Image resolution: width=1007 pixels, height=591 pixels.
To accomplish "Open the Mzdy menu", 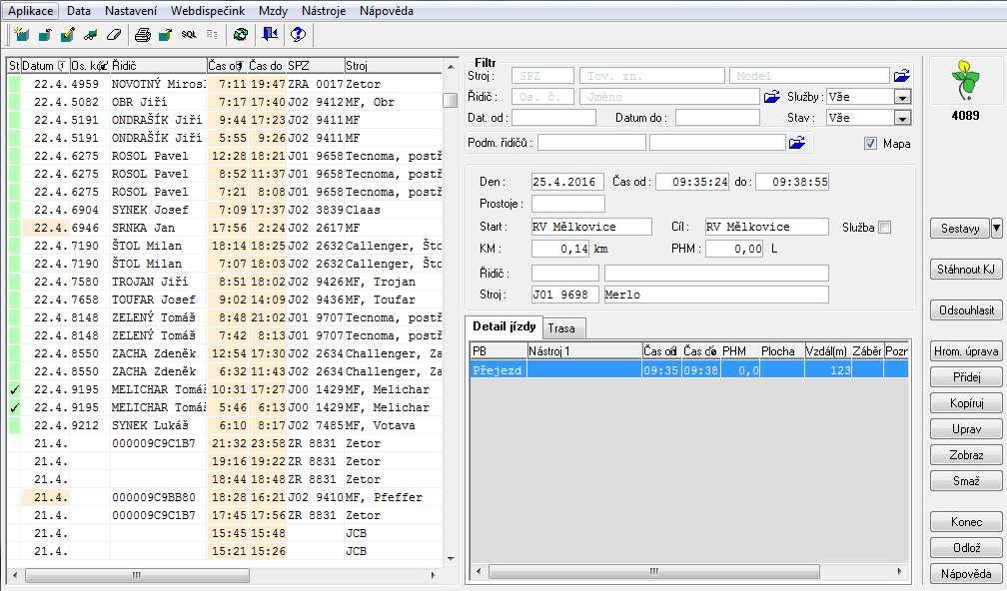I will click(273, 11).
